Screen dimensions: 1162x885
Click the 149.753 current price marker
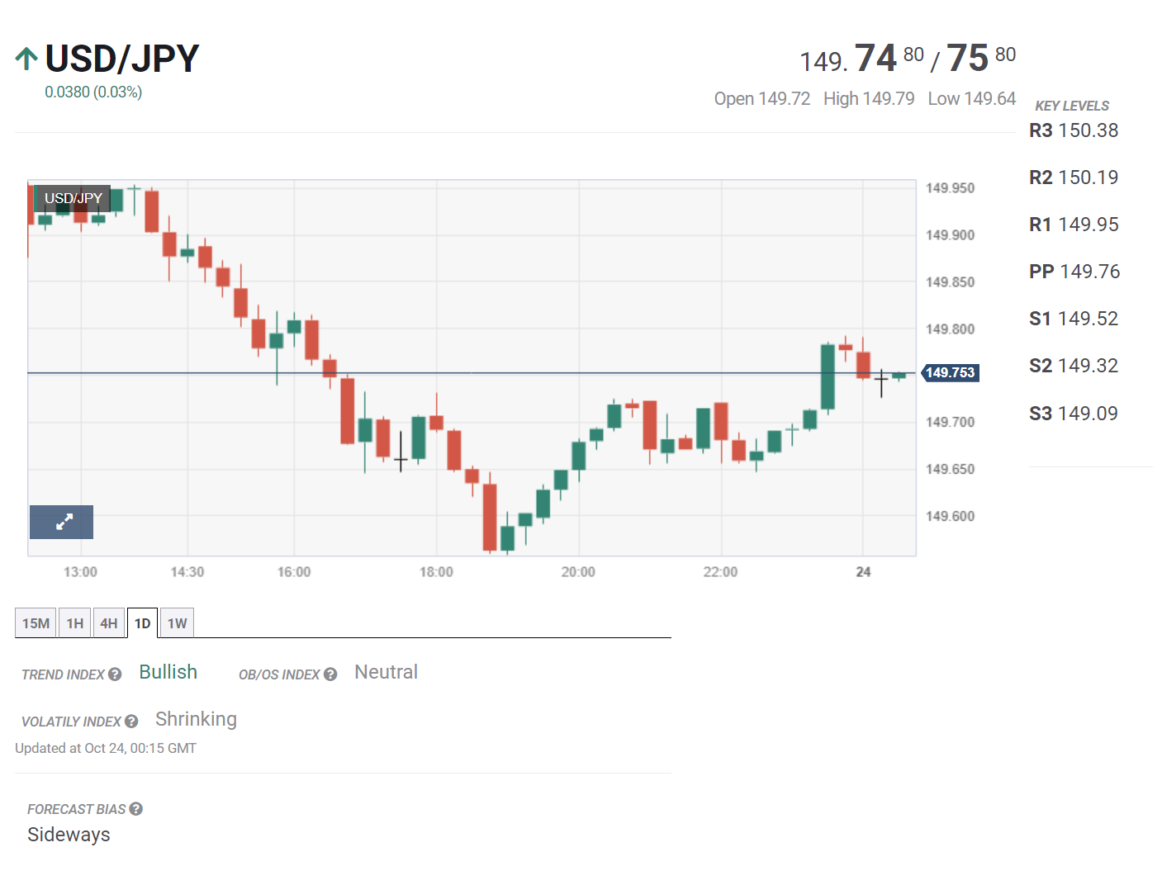(950, 373)
